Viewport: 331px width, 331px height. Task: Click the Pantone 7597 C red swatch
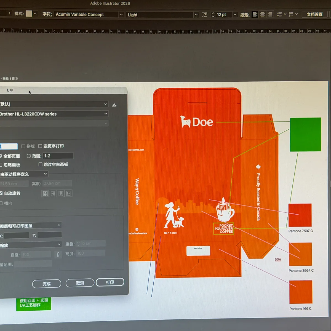pos(300,215)
